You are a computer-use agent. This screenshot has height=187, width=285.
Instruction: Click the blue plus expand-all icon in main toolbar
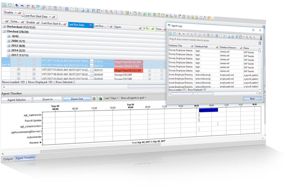point(17,5)
